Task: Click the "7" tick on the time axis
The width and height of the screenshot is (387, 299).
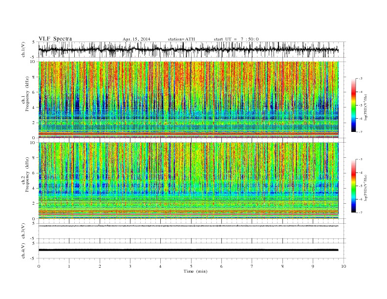Action: (252, 266)
